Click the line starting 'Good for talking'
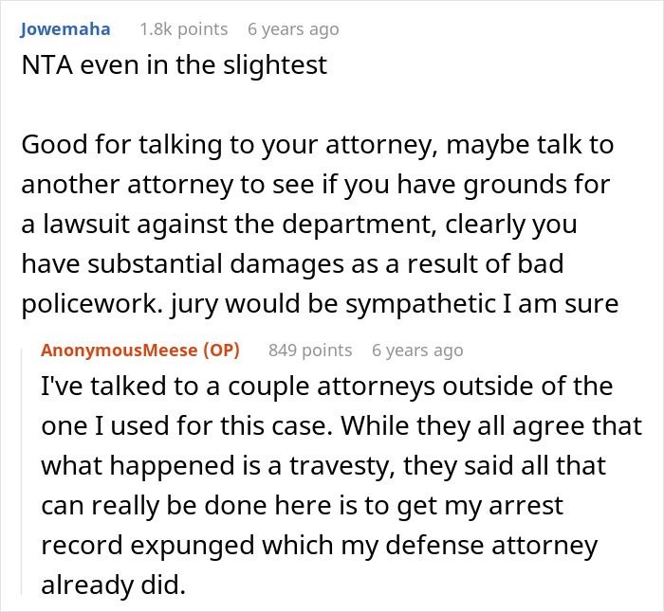Viewport: 664px width, 612px height. 318,145
